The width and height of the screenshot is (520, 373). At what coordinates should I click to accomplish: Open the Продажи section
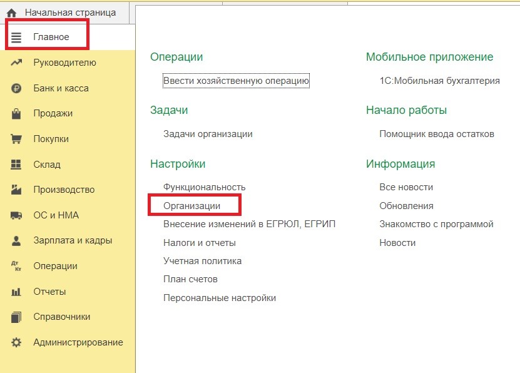click(53, 113)
